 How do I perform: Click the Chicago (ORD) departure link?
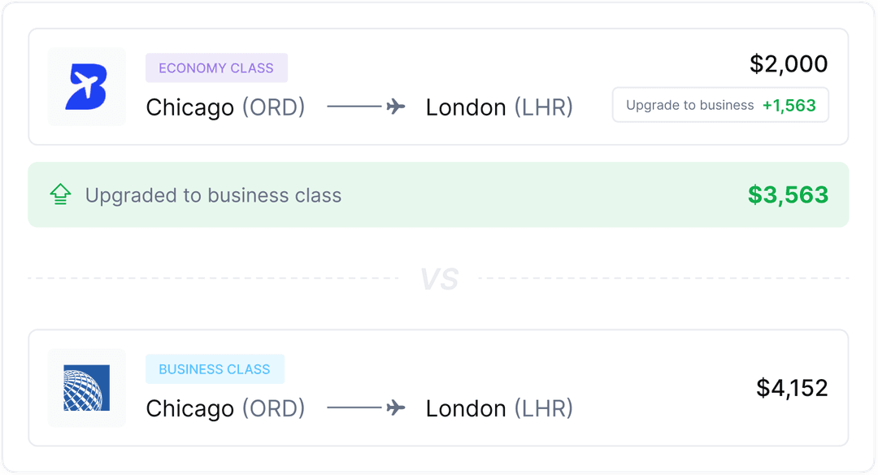(225, 107)
